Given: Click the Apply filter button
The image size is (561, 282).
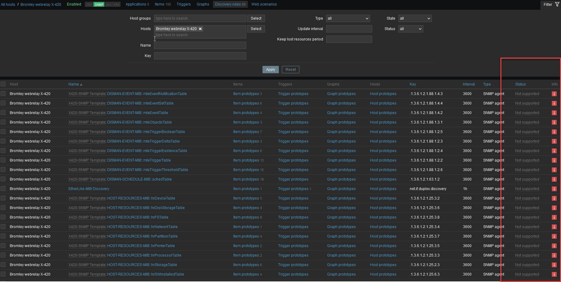Looking at the screenshot, I should (271, 70).
